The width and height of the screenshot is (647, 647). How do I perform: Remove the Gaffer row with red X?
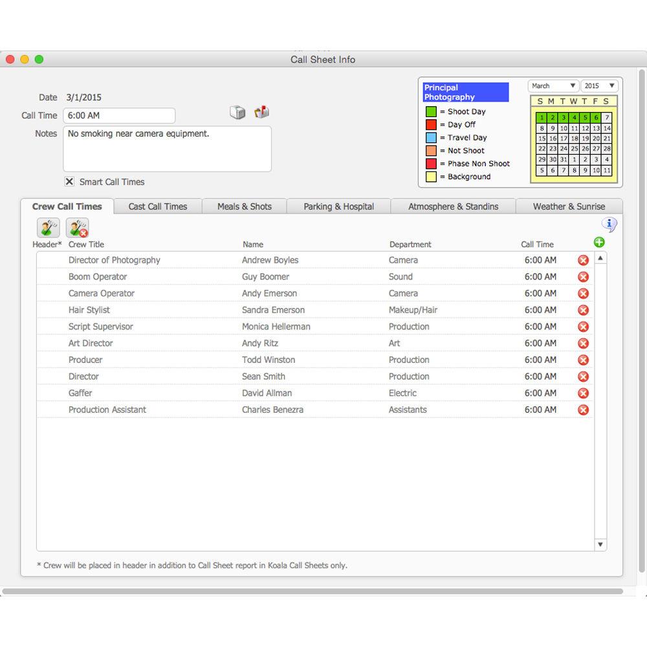coord(583,393)
